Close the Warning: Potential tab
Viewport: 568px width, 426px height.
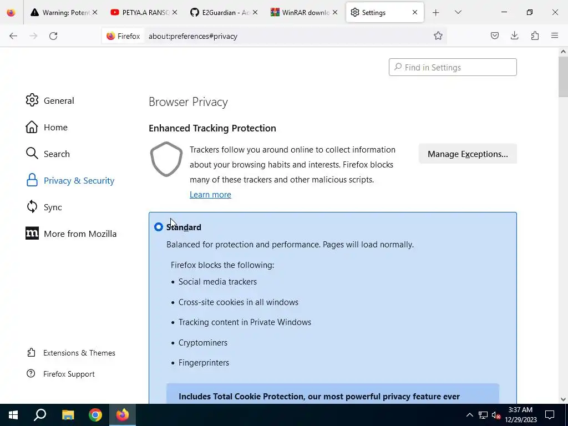pyautogui.click(x=94, y=13)
